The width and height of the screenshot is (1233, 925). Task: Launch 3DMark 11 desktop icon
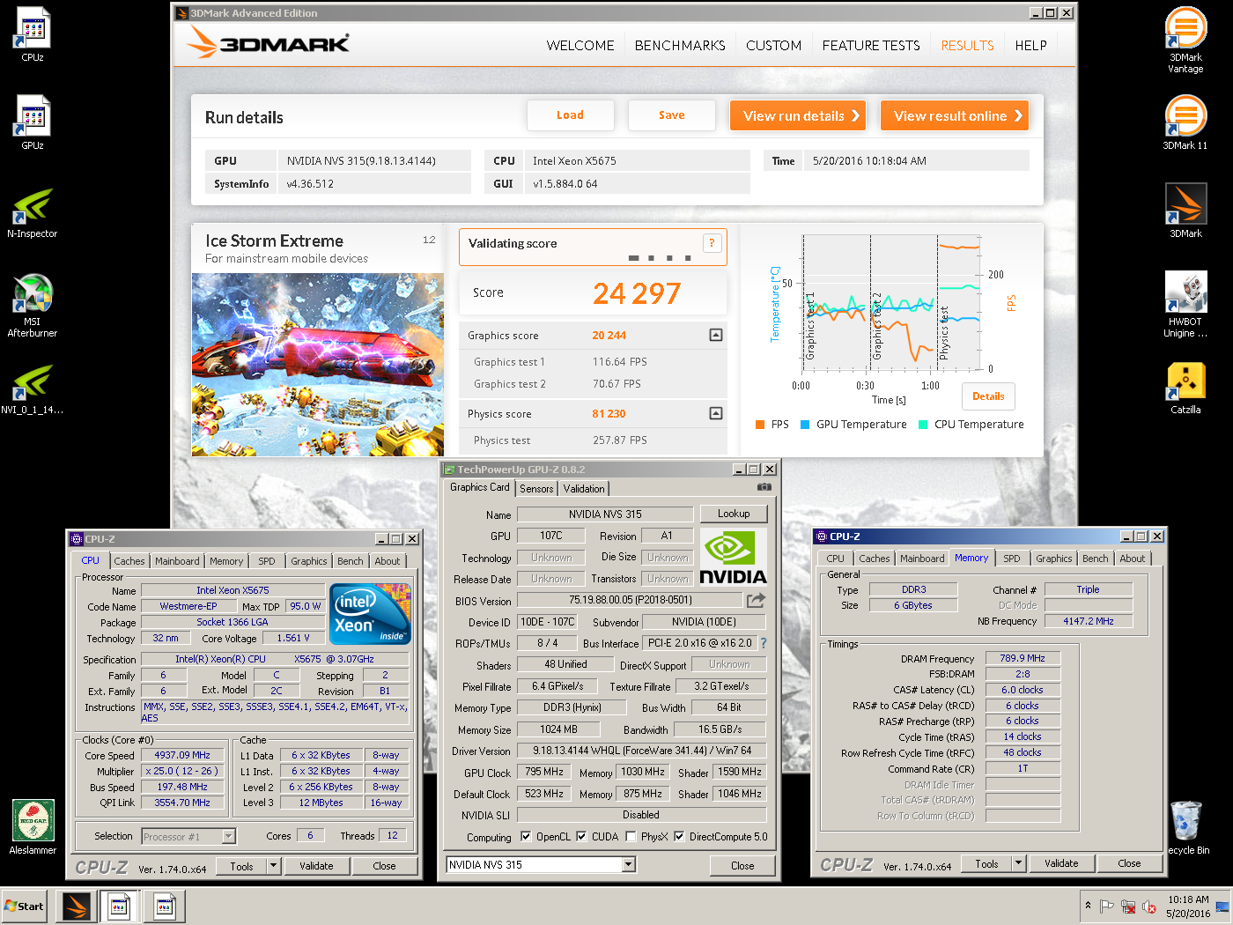click(x=1185, y=122)
